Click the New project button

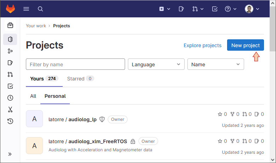246,45
